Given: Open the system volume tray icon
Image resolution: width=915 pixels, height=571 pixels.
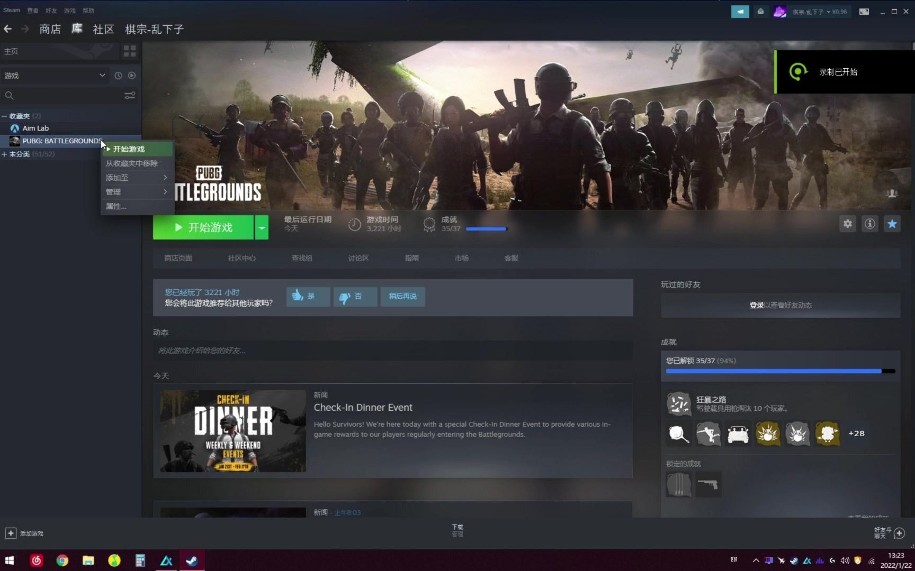Looking at the screenshot, I should coord(845,560).
